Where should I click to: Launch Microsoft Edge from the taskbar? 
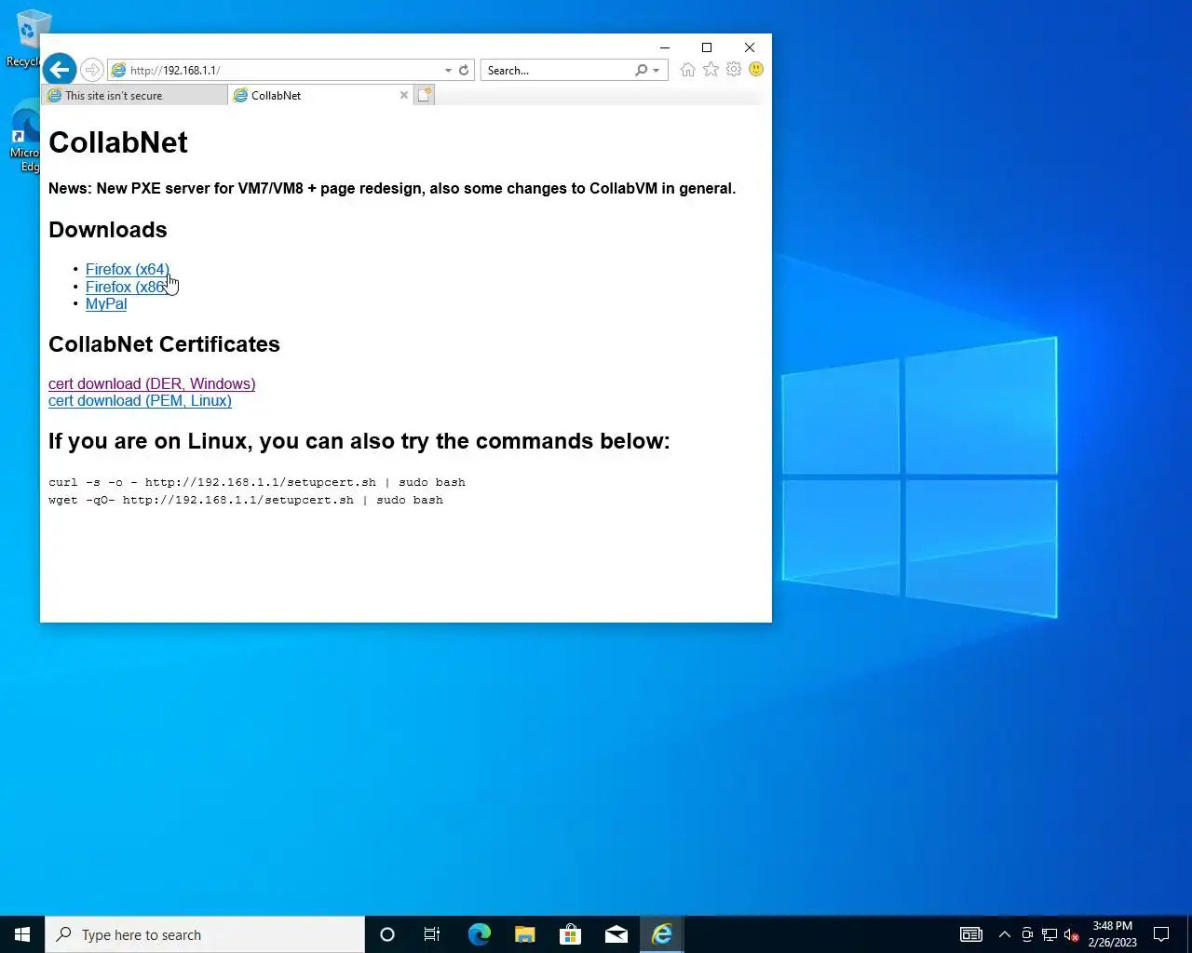tap(479, 934)
